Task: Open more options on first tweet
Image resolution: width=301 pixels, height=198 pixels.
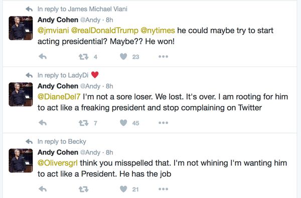Action: pyautogui.click(x=164, y=56)
